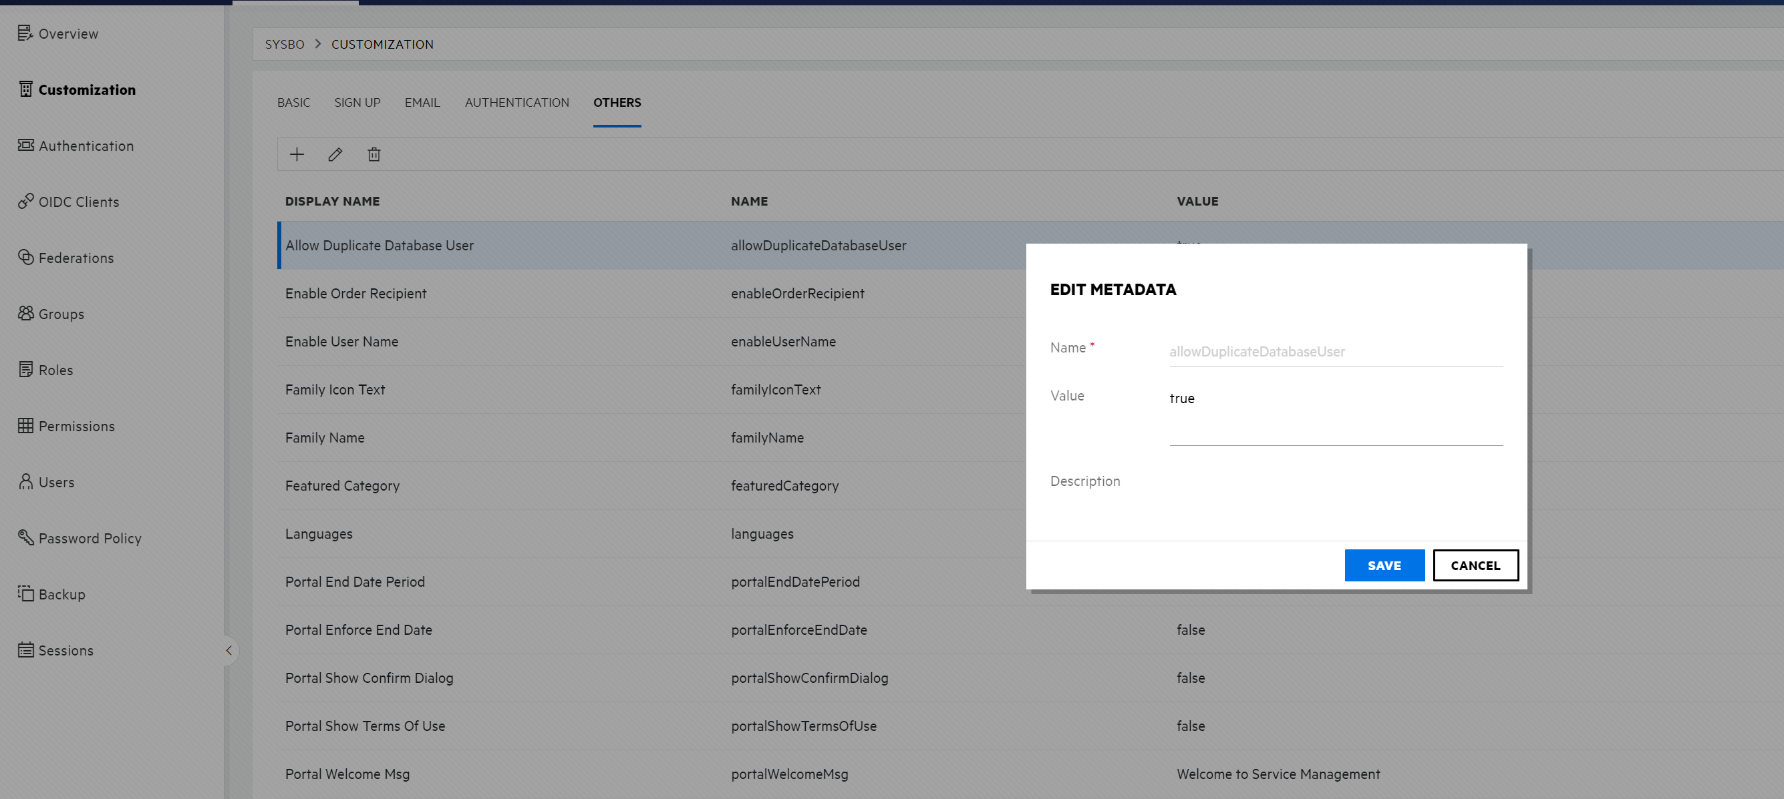The height and width of the screenshot is (799, 1784).
Task: Open Sessions in the sidebar
Action: [65, 649]
